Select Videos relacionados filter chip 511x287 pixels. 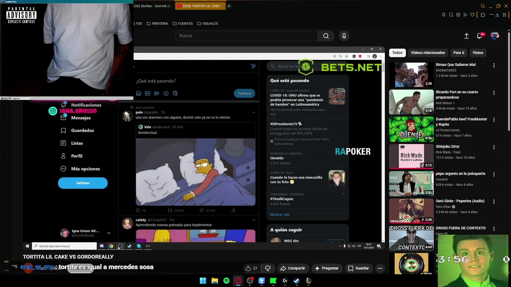pyautogui.click(x=428, y=53)
